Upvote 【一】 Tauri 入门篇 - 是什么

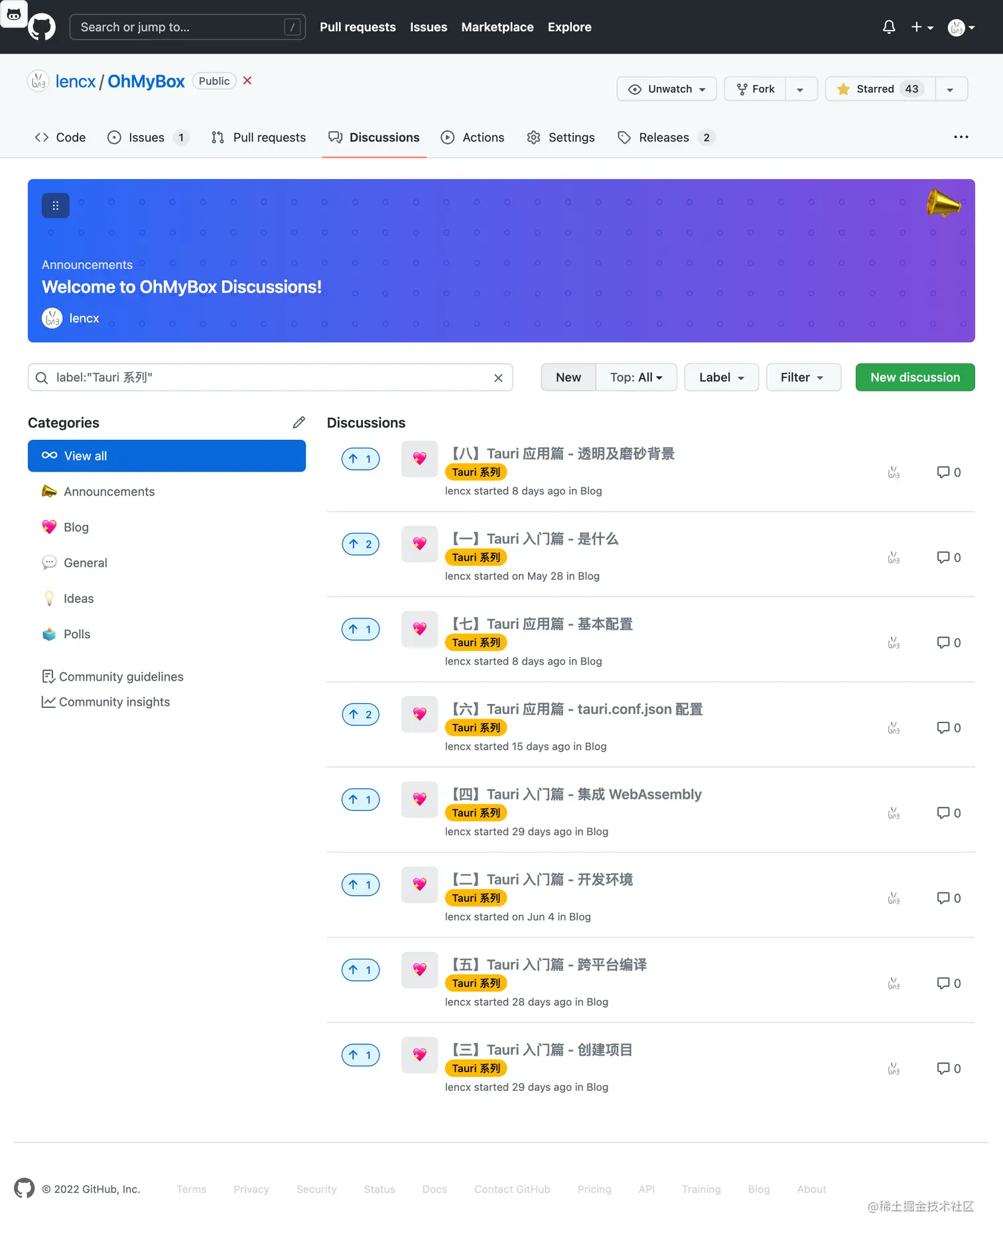[x=361, y=544]
